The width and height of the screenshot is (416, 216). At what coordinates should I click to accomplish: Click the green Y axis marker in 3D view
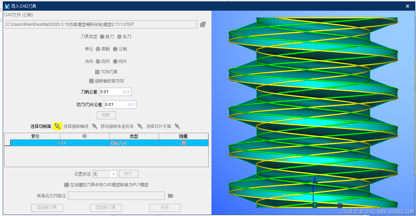315,205
